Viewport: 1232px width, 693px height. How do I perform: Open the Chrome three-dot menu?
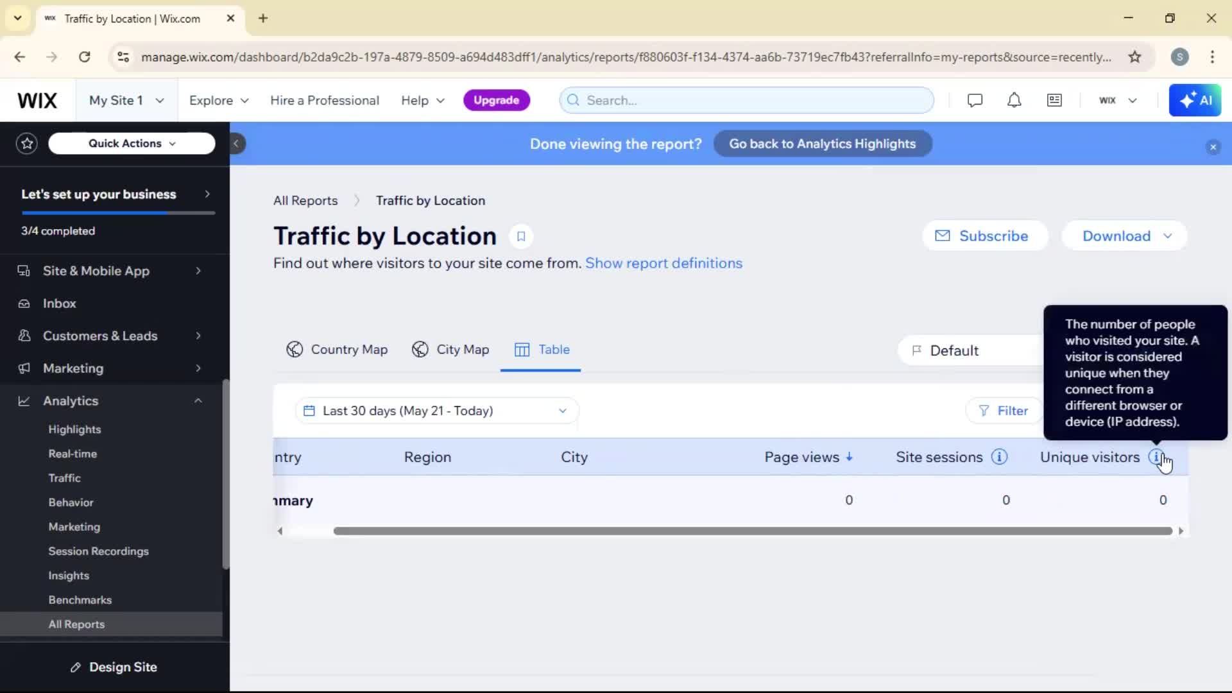click(1212, 57)
